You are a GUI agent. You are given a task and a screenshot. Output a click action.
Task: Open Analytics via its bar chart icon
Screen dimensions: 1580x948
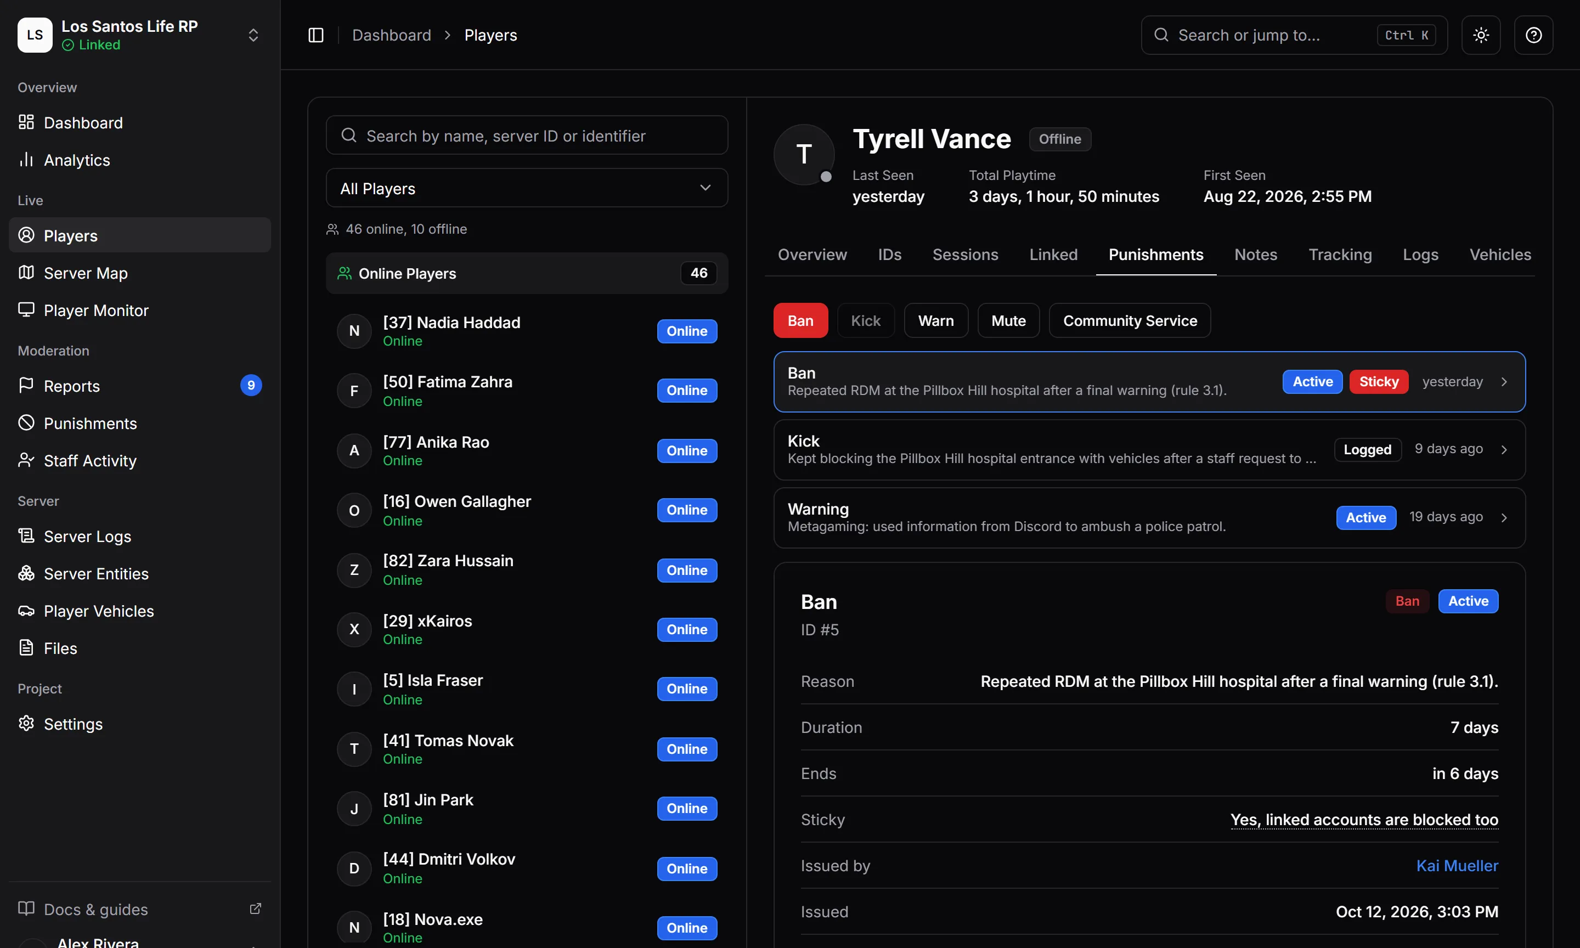pyautogui.click(x=26, y=159)
